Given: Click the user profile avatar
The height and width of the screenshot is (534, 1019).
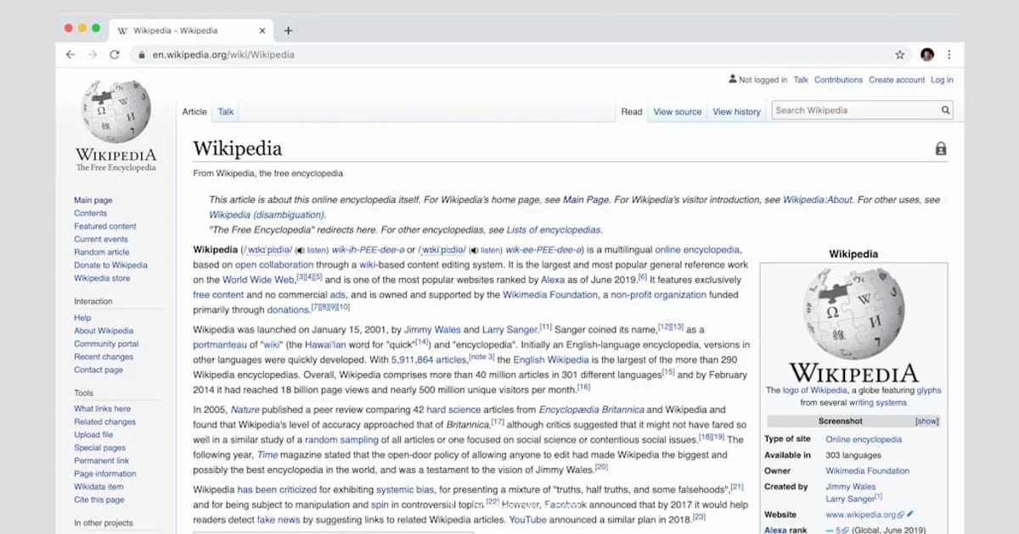Looking at the screenshot, I should [x=926, y=54].
